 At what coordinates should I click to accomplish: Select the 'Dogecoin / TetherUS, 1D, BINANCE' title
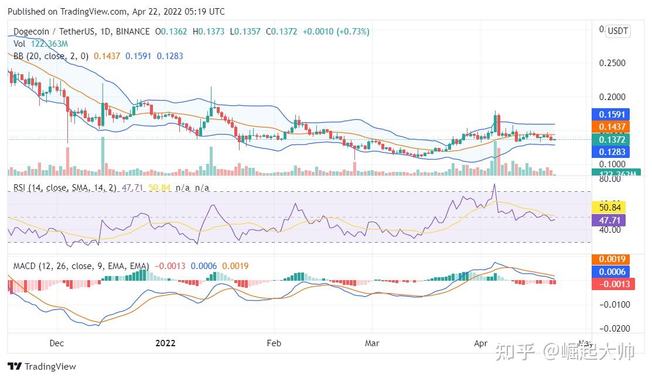tap(81, 32)
